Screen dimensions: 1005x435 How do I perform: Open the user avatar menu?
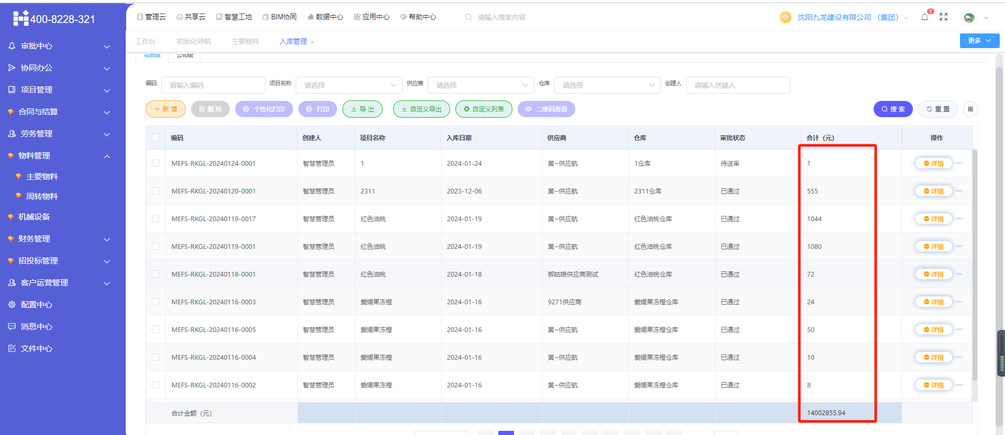pyautogui.click(x=969, y=17)
